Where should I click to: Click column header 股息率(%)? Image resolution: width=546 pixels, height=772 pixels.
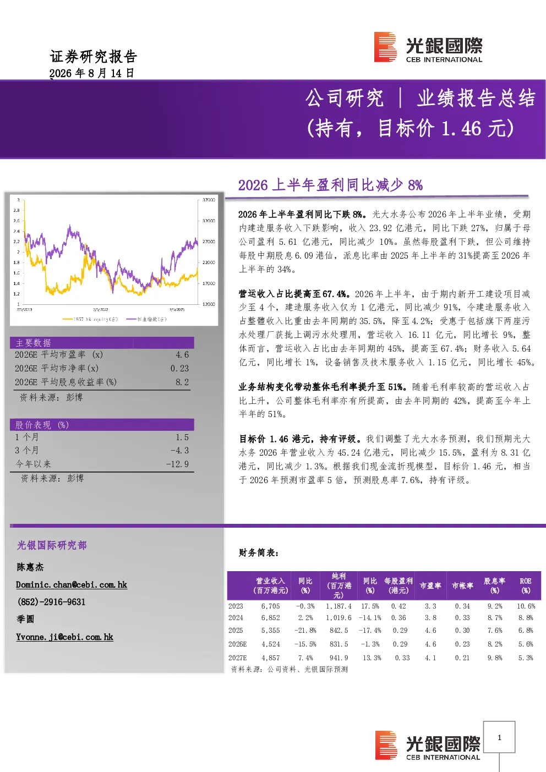[x=494, y=585]
